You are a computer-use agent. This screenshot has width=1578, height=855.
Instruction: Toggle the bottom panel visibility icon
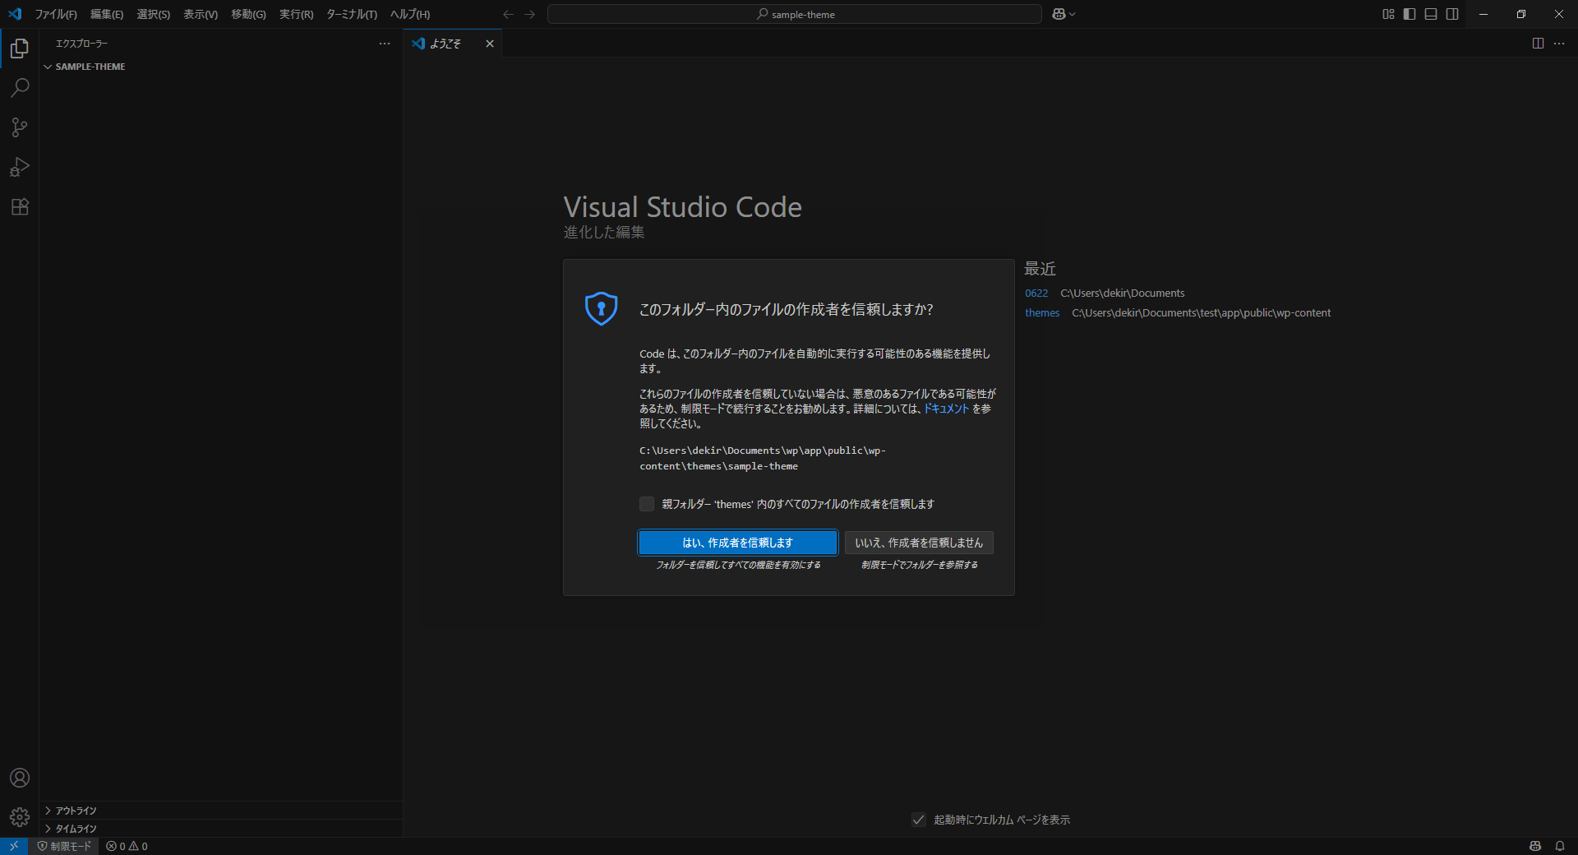(x=1431, y=14)
